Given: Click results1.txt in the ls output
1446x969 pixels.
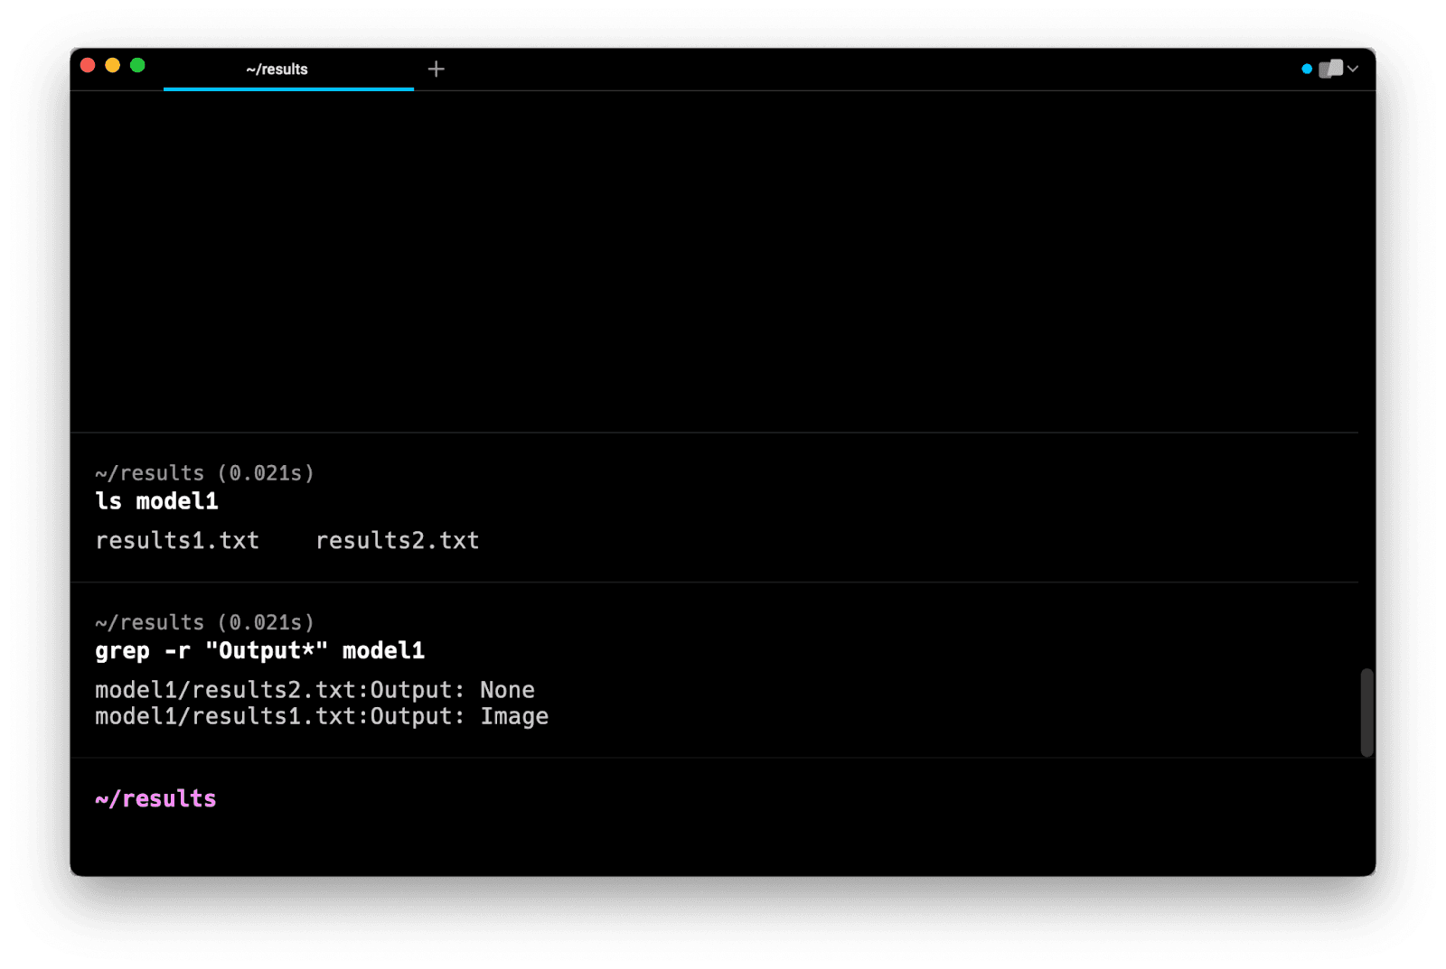Looking at the screenshot, I should point(177,540).
